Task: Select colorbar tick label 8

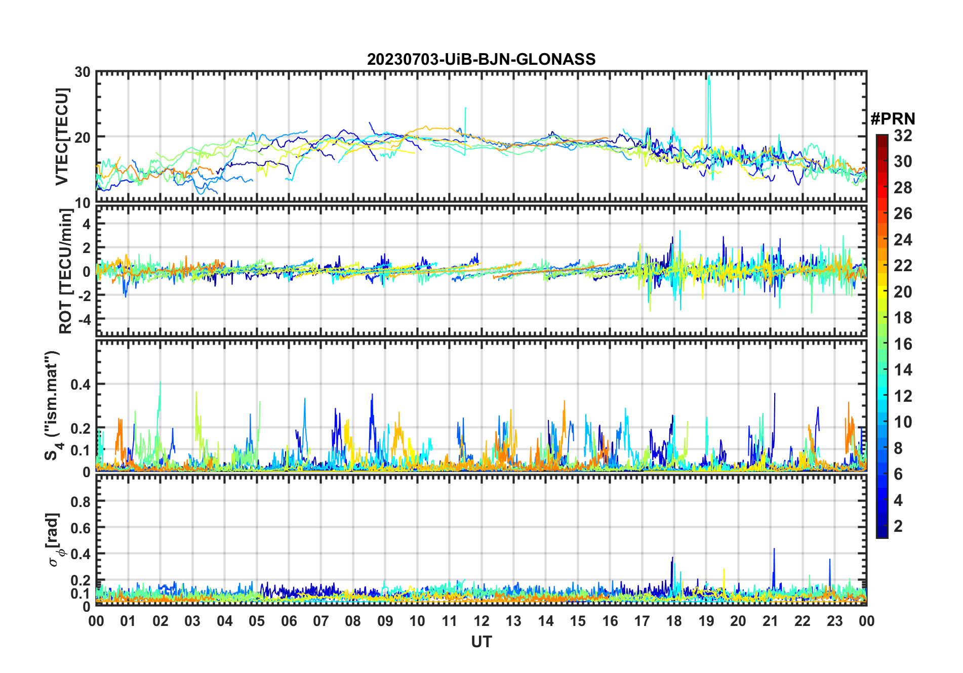Action: [898, 448]
